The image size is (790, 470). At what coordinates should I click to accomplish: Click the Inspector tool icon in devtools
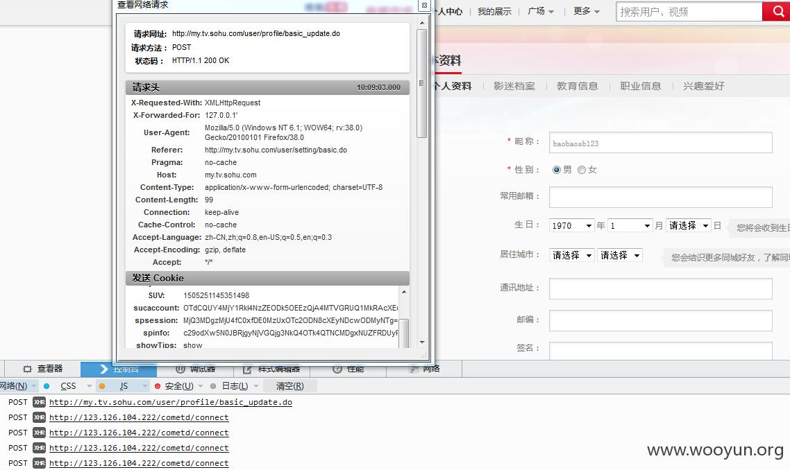pyautogui.click(x=28, y=369)
